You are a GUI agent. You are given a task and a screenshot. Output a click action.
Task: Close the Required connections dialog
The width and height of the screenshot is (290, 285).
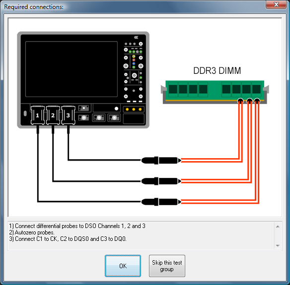point(276,4)
